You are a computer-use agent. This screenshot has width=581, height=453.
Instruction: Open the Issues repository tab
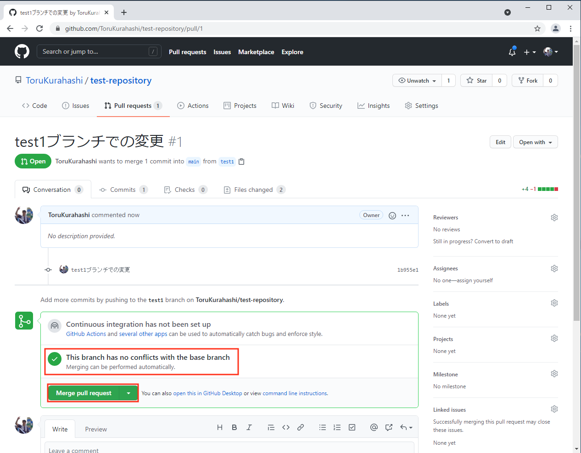point(76,106)
